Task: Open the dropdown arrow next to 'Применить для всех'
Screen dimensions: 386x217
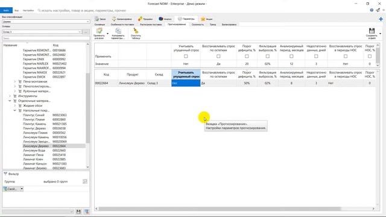Action: pyautogui.click(x=107, y=34)
